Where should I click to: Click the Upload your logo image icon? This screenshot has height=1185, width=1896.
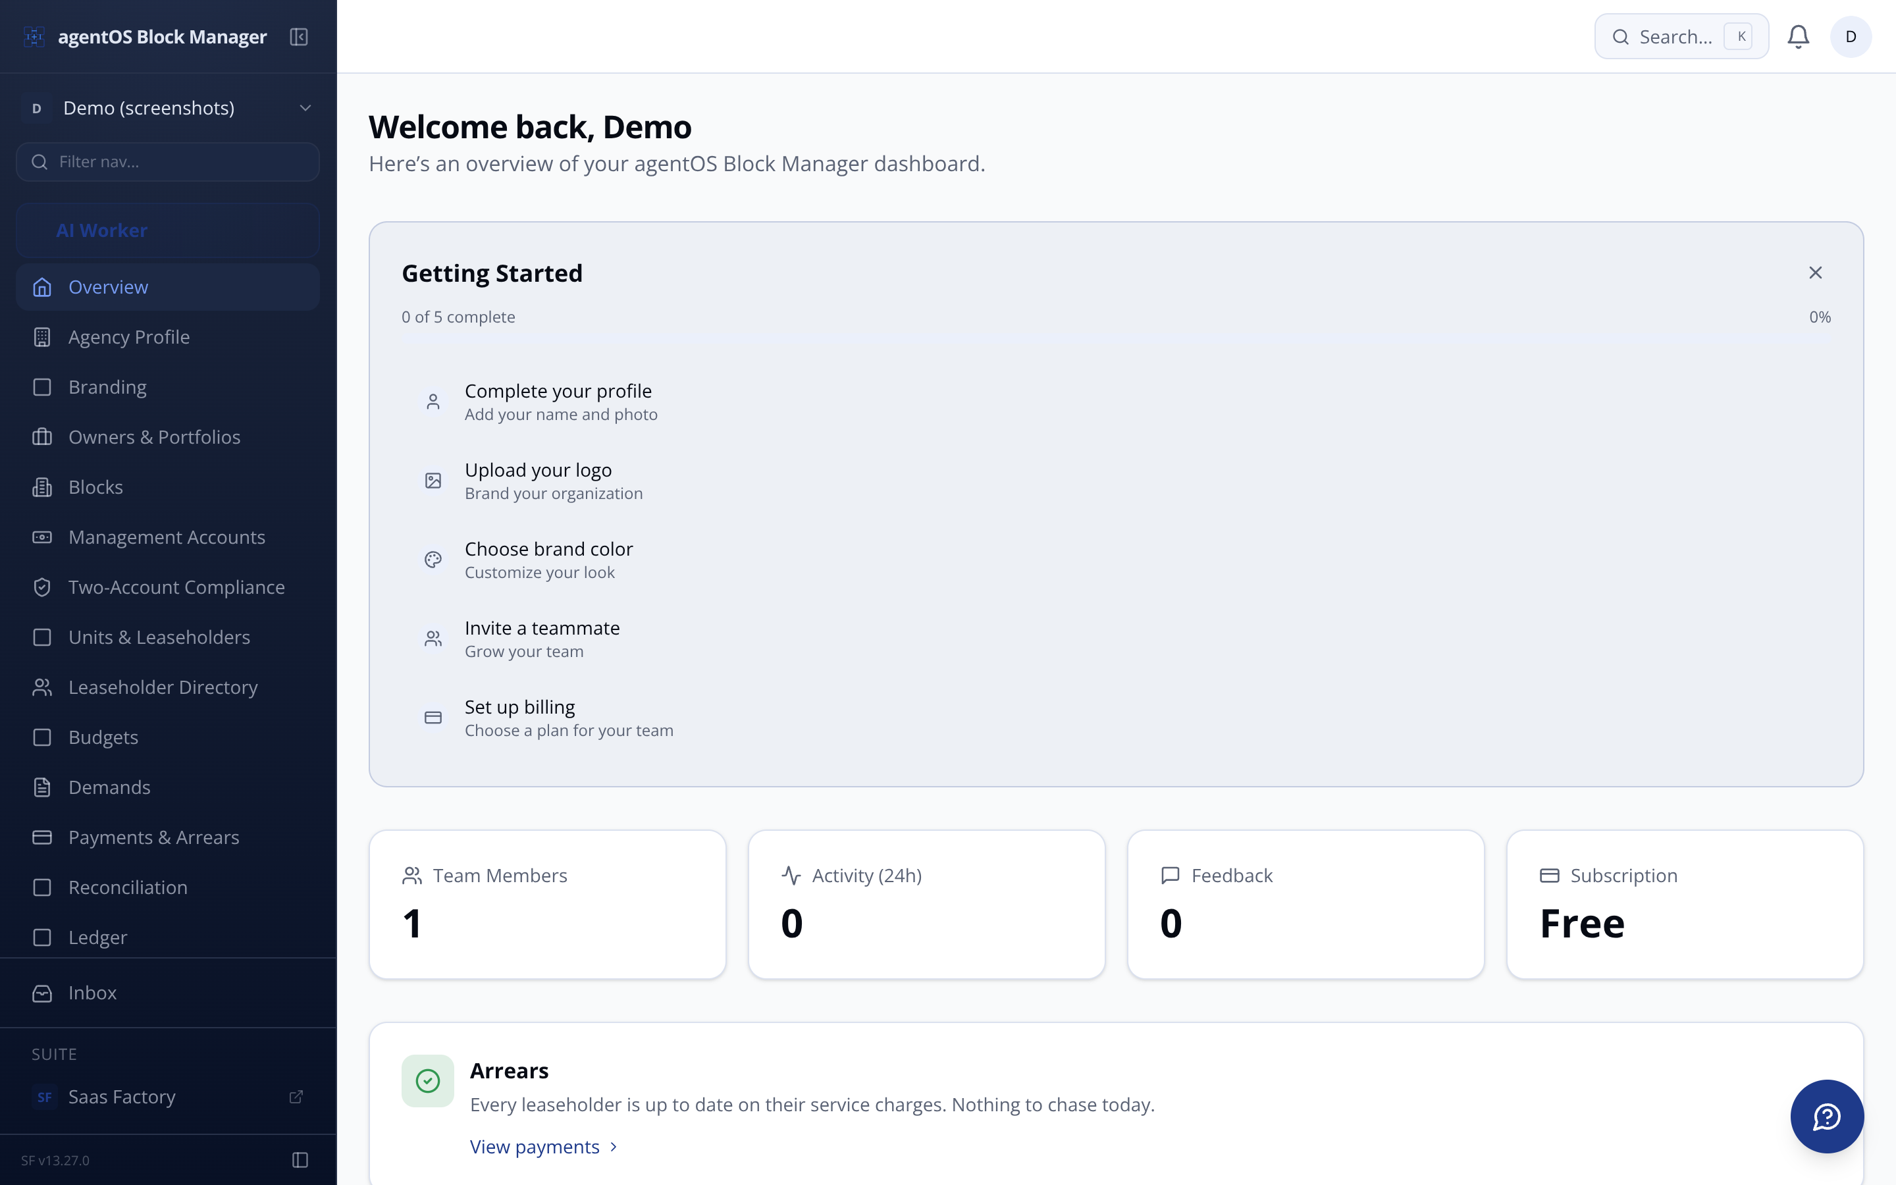pyautogui.click(x=433, y=481)
